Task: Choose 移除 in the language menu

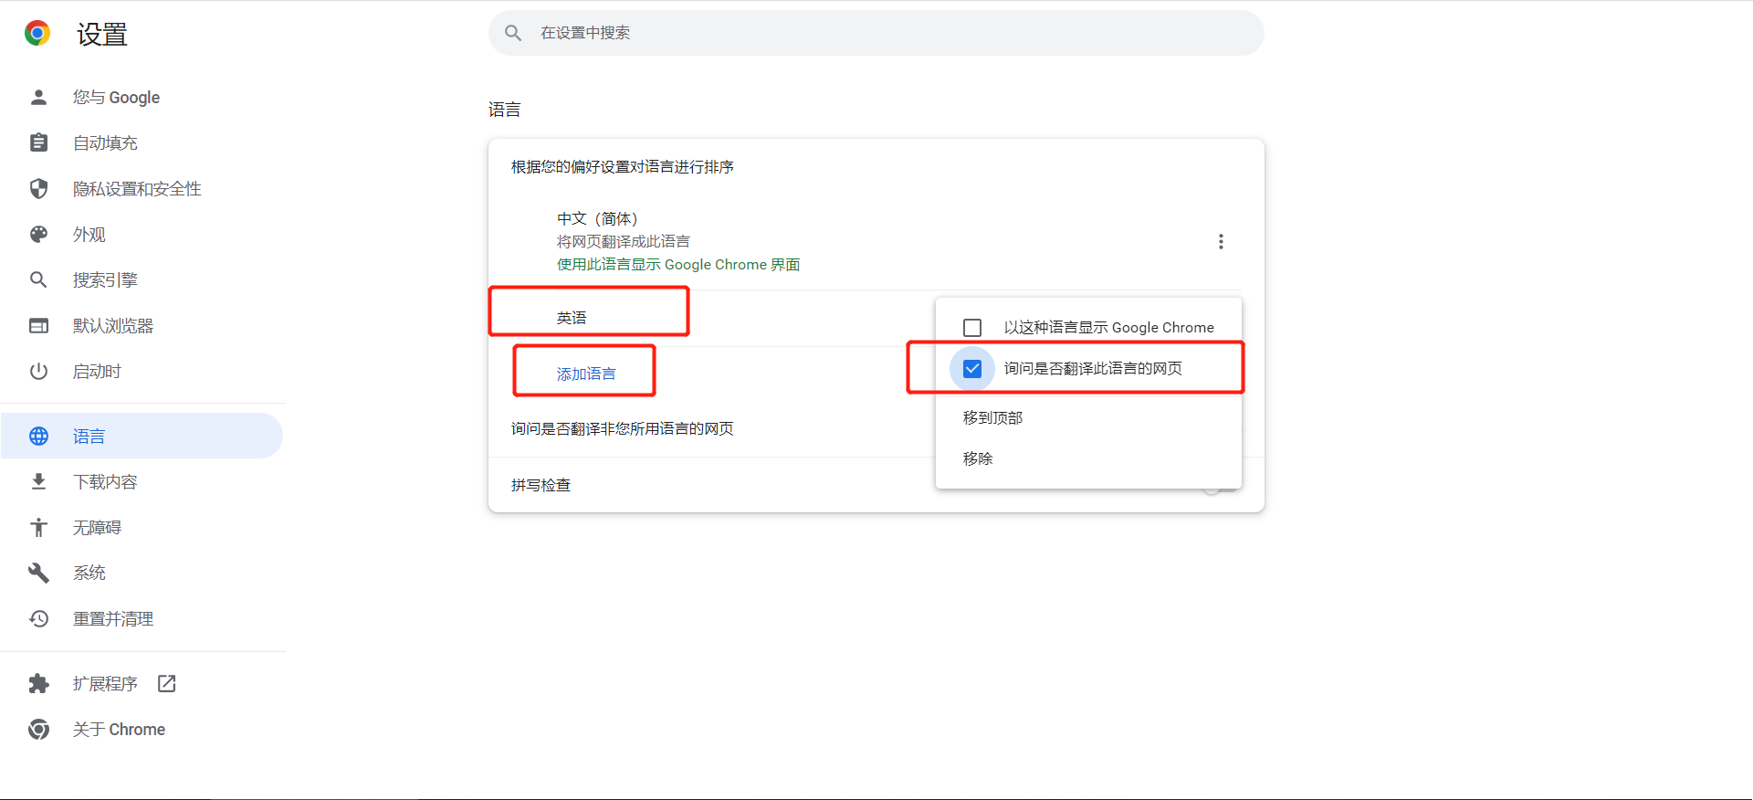Action: (x=1088, y=458)
